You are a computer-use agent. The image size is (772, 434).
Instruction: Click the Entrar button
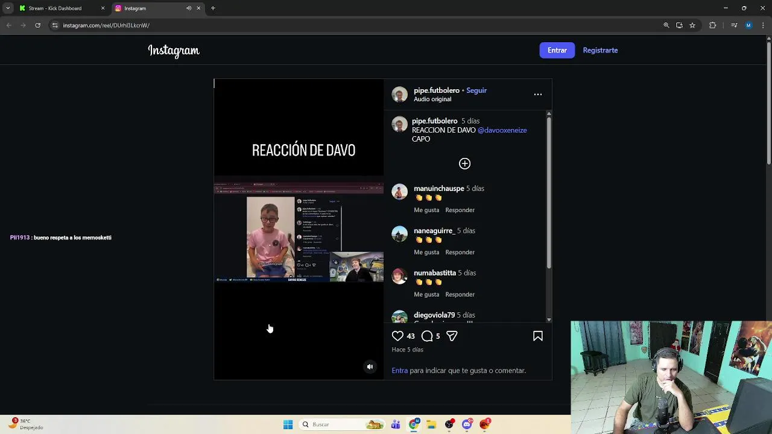tap(557, 51)
